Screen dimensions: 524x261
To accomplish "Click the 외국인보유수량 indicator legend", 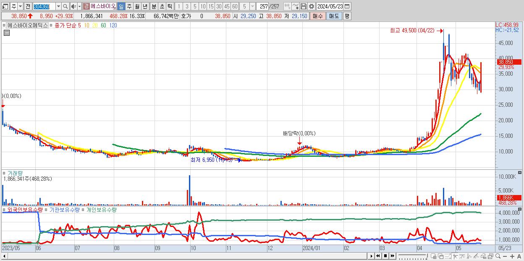I will (25, 209).
